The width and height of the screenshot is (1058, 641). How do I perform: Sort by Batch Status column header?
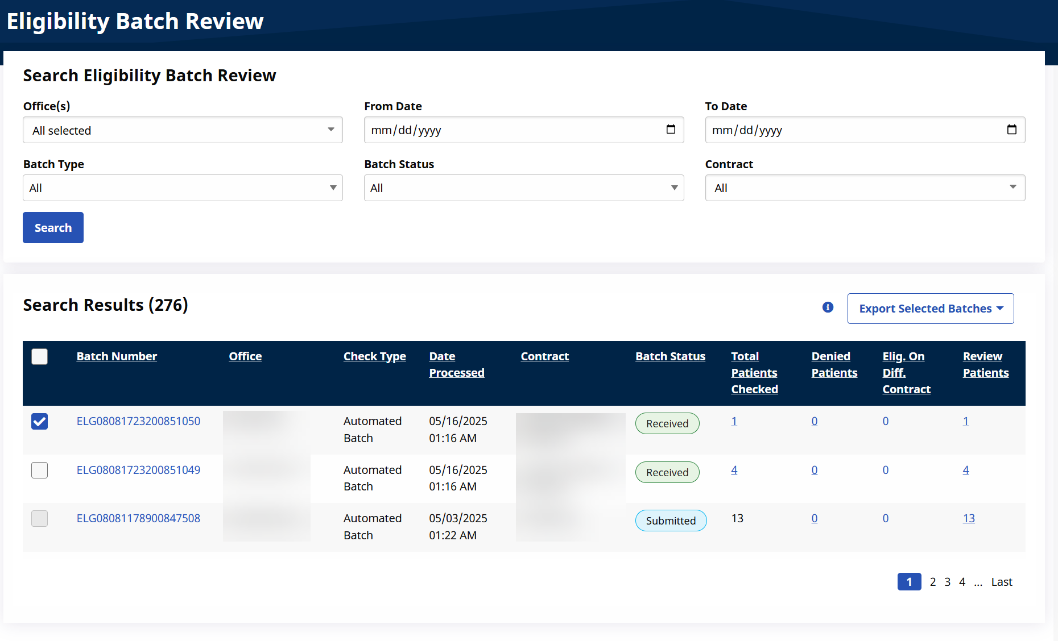point(670,356)
